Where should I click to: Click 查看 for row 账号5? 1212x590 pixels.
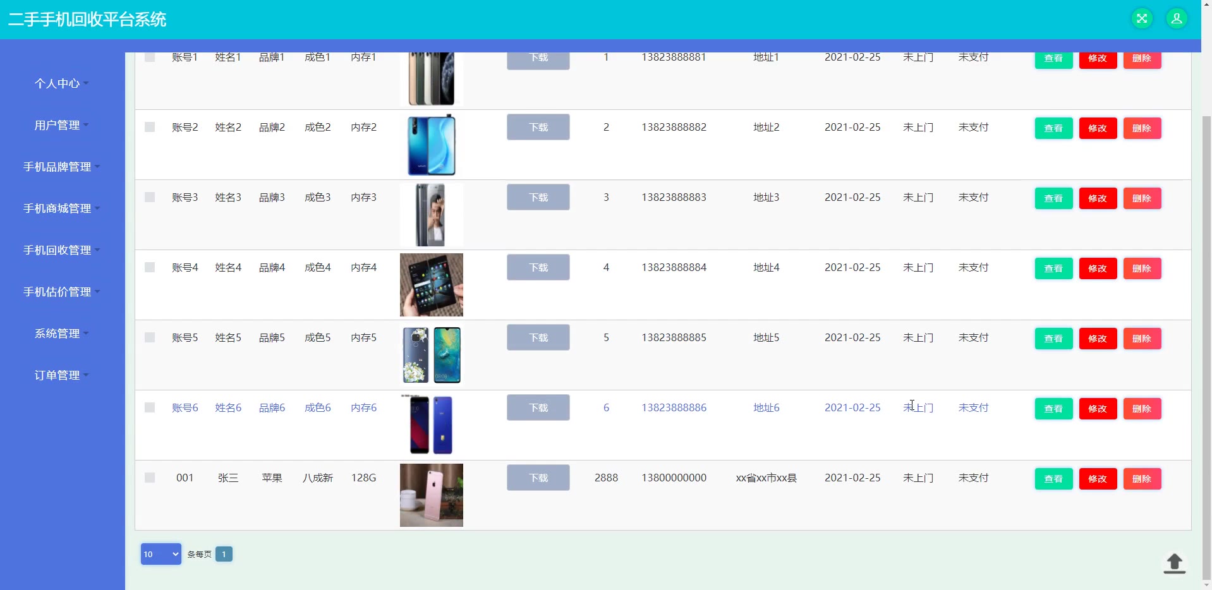pos(1053,339)
